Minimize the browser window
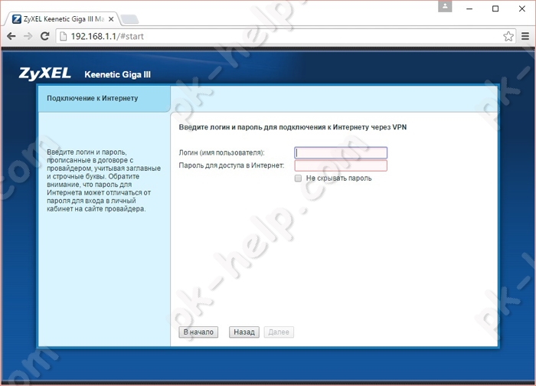Screen dimensions: 536x386 click(x=469, y=9)
